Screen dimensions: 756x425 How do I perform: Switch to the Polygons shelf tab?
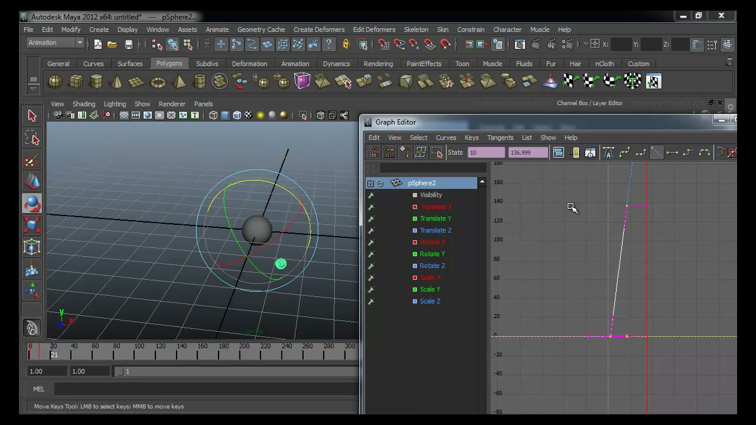[x=170, y=63]
